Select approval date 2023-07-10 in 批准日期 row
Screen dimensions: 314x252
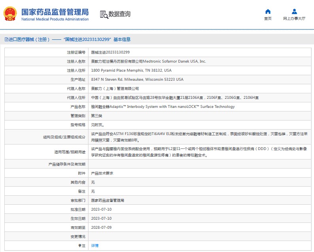(x=102, y=209)
